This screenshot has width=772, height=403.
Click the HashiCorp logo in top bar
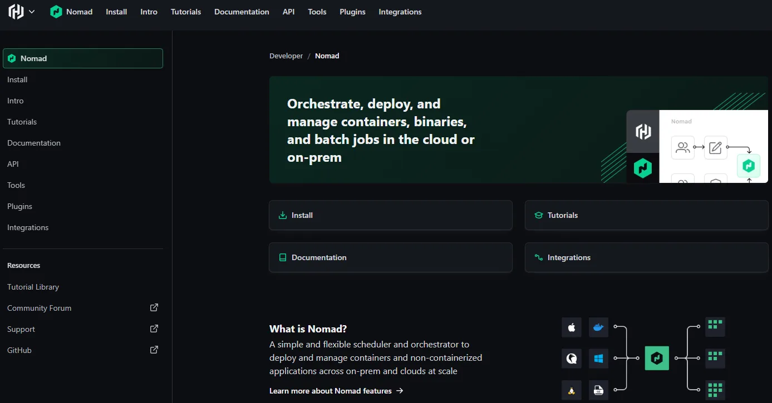16,12
